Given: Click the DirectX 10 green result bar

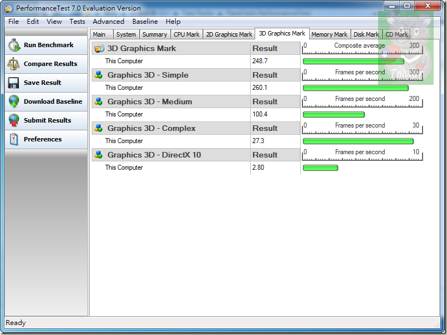Looking at the screenshot, I should [x=320, y=168].
